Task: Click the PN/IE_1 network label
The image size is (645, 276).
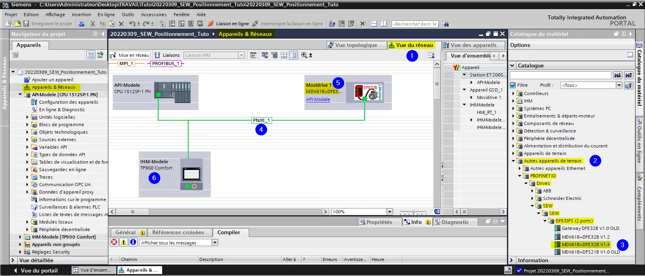Action: pyautogui.click(x=261, y=120)
